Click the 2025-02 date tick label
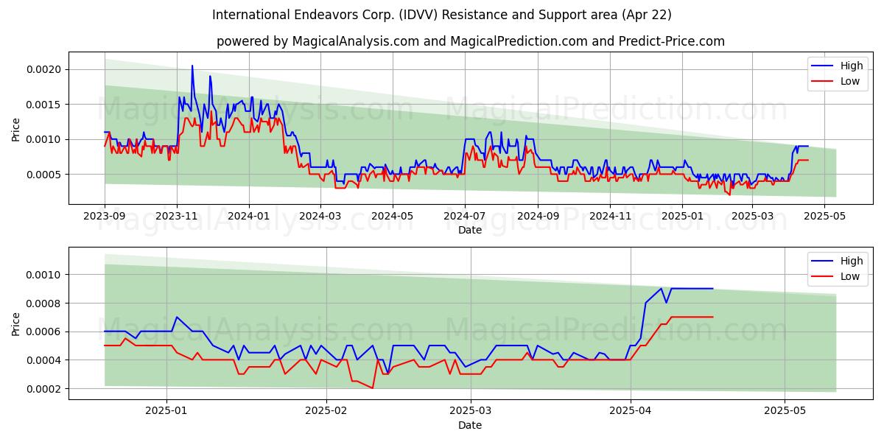 tap(326, 411)
